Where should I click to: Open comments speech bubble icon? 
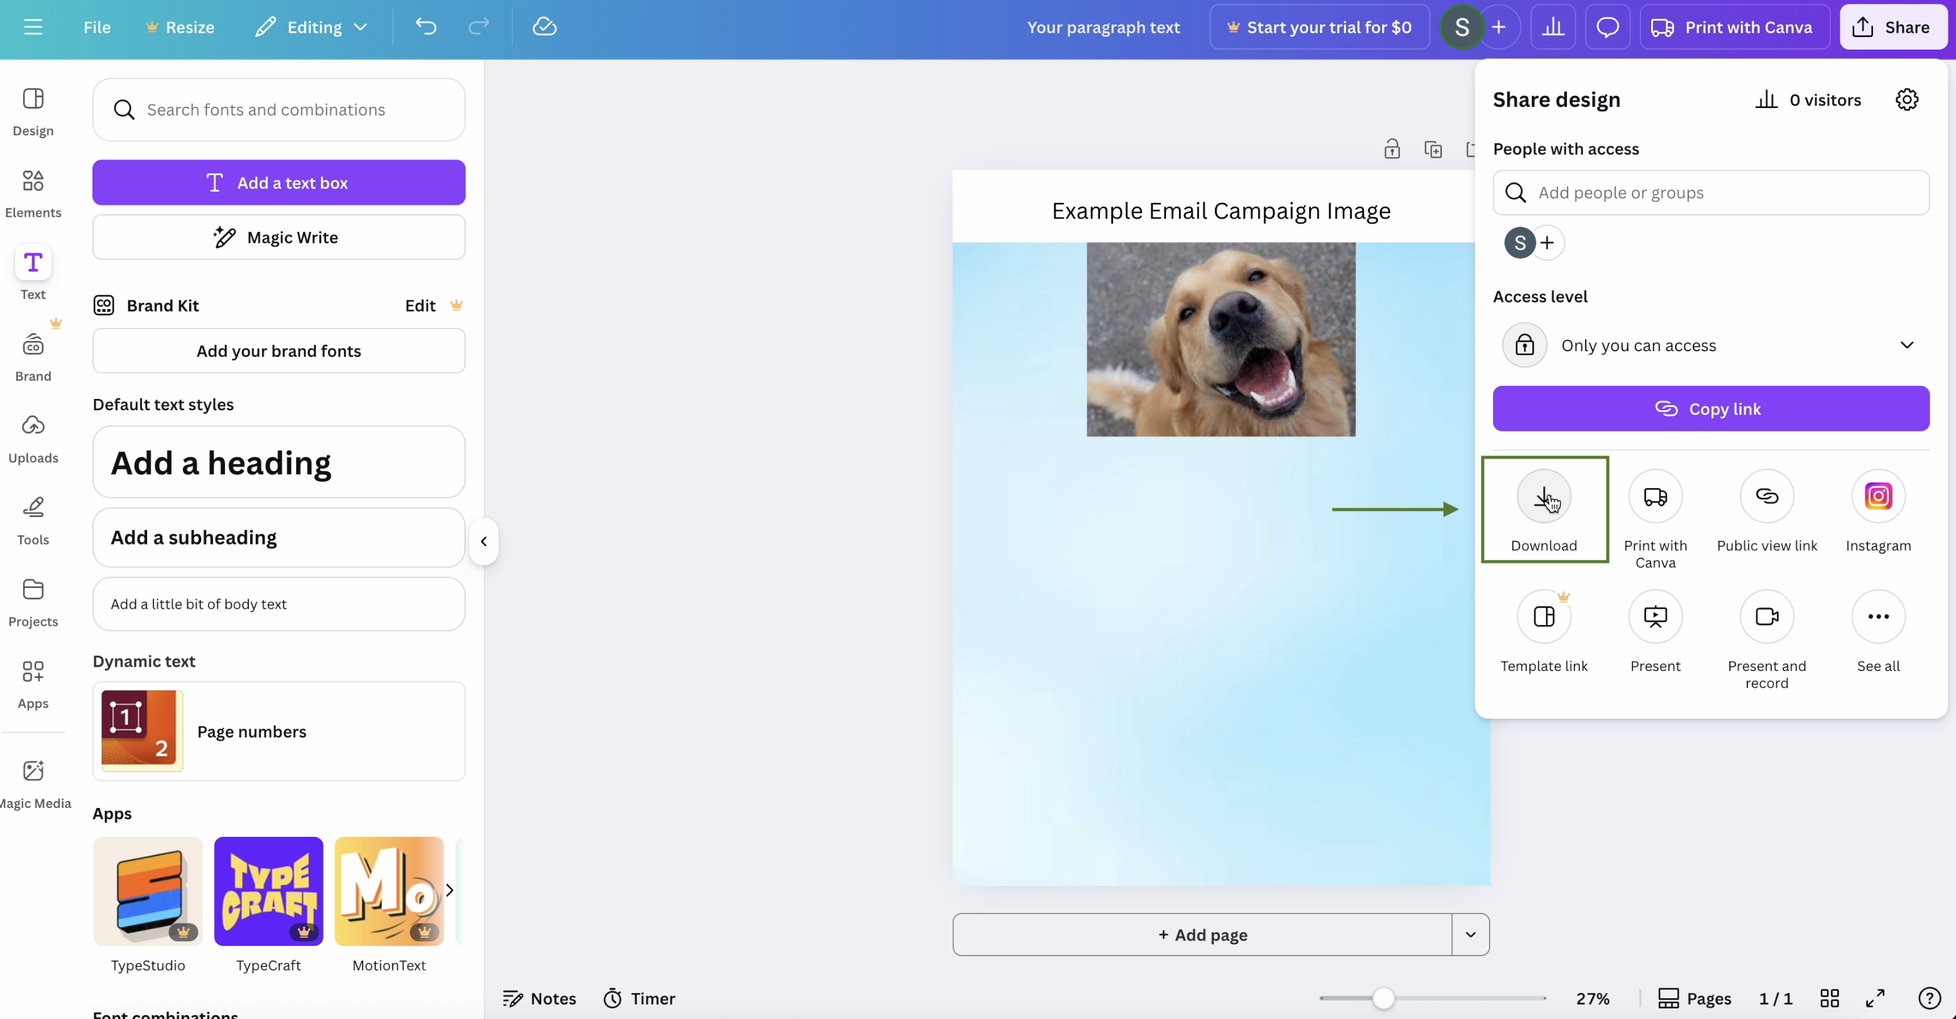tap(1607, 27)
